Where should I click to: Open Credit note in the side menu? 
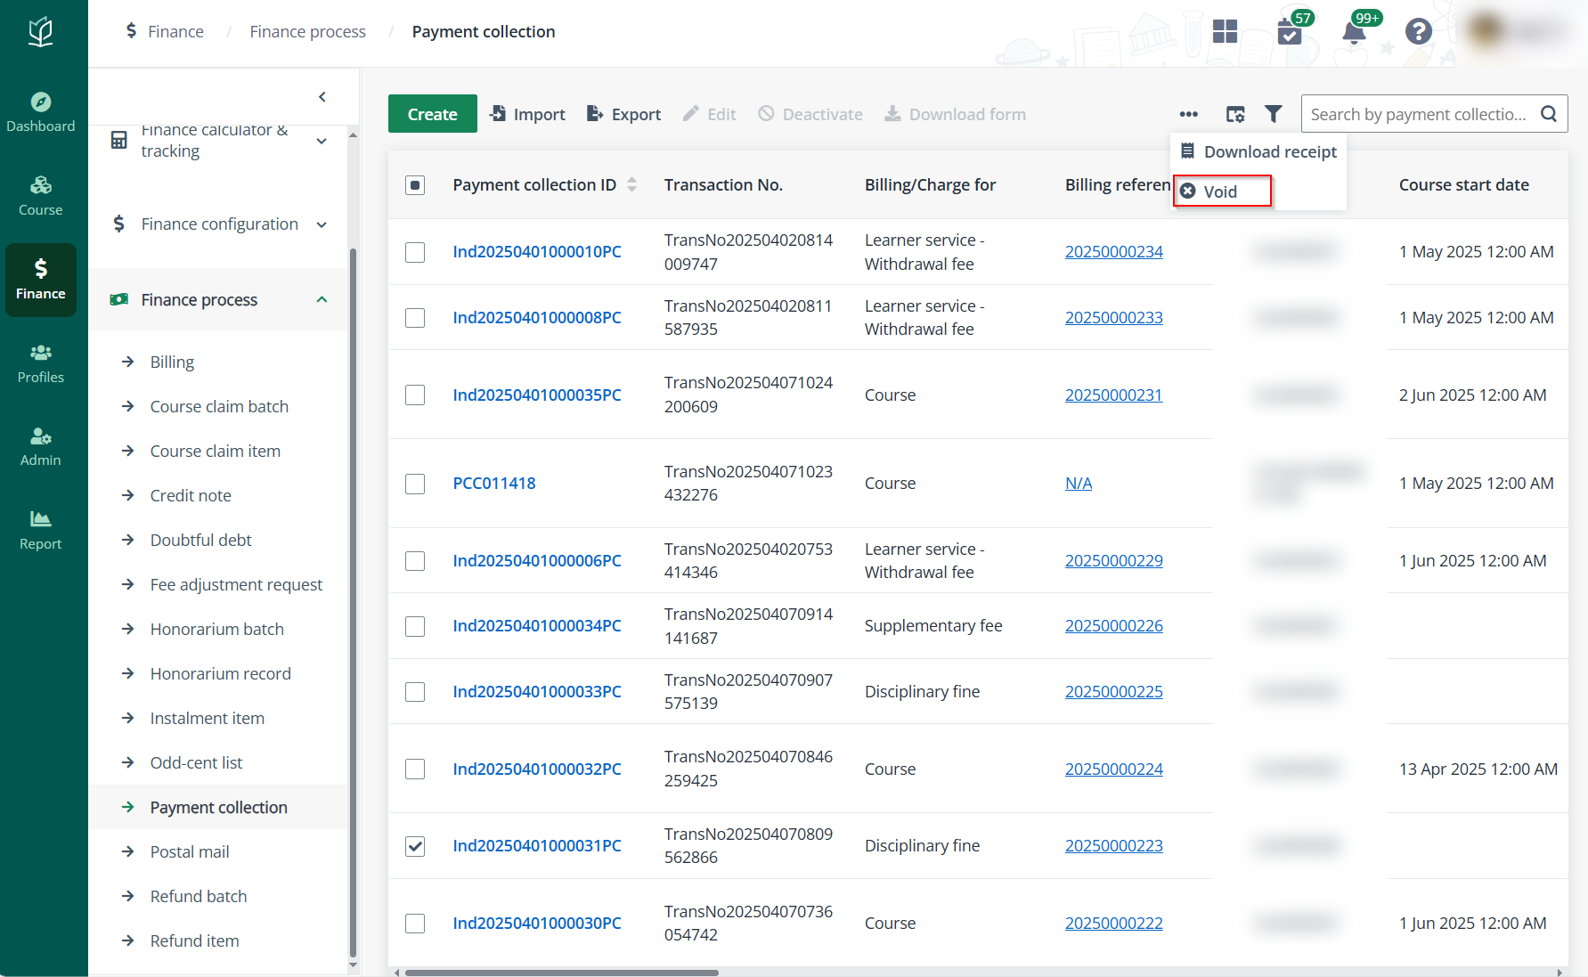[191, 495]
